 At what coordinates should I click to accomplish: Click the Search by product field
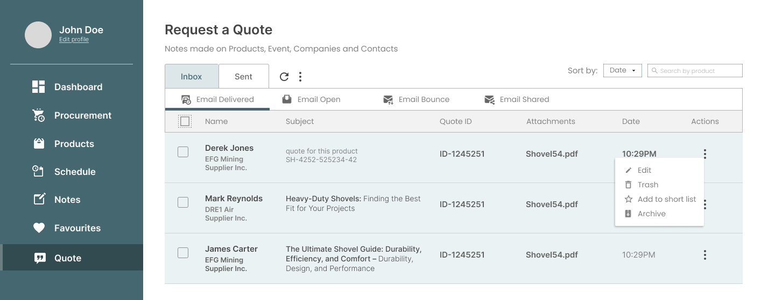(695, 70)
